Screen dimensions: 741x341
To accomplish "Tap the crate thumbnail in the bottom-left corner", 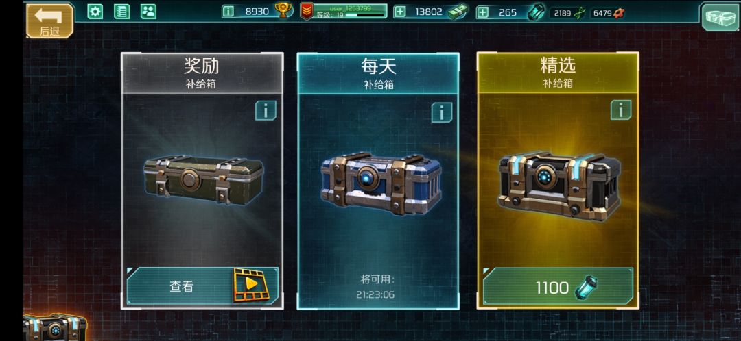I will [56, 327].
